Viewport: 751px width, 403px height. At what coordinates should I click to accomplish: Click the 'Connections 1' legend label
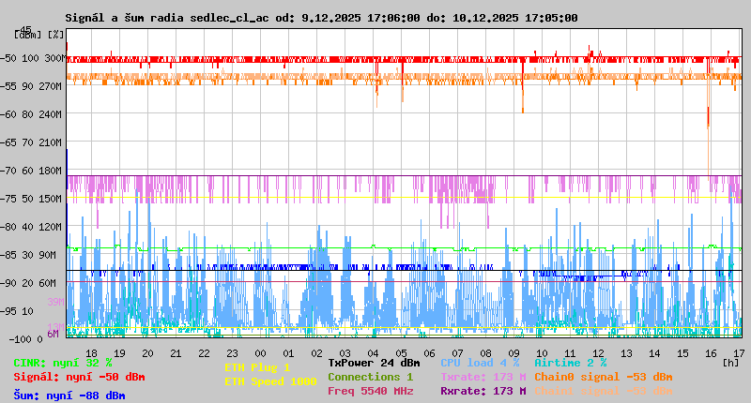[x=370, y=377]
